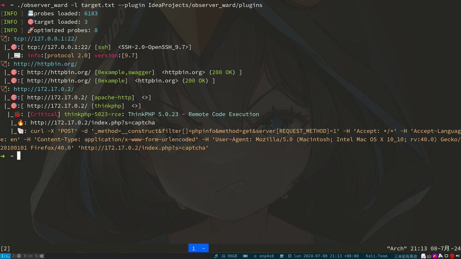Open the http://172.17.0.2/index.php?s=captcha link
This screenshot has width=461, height=259.
tap(93, 123)
